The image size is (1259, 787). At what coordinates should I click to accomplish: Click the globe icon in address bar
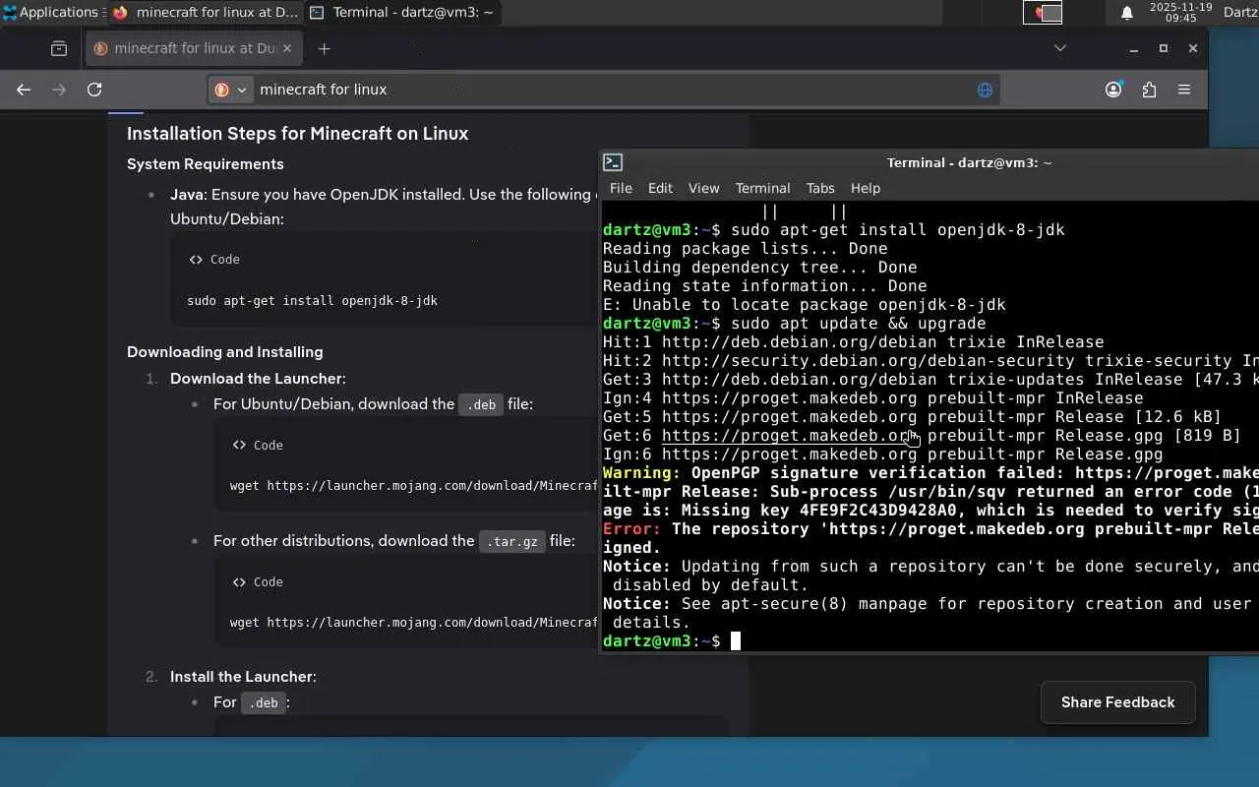point(985,90)
